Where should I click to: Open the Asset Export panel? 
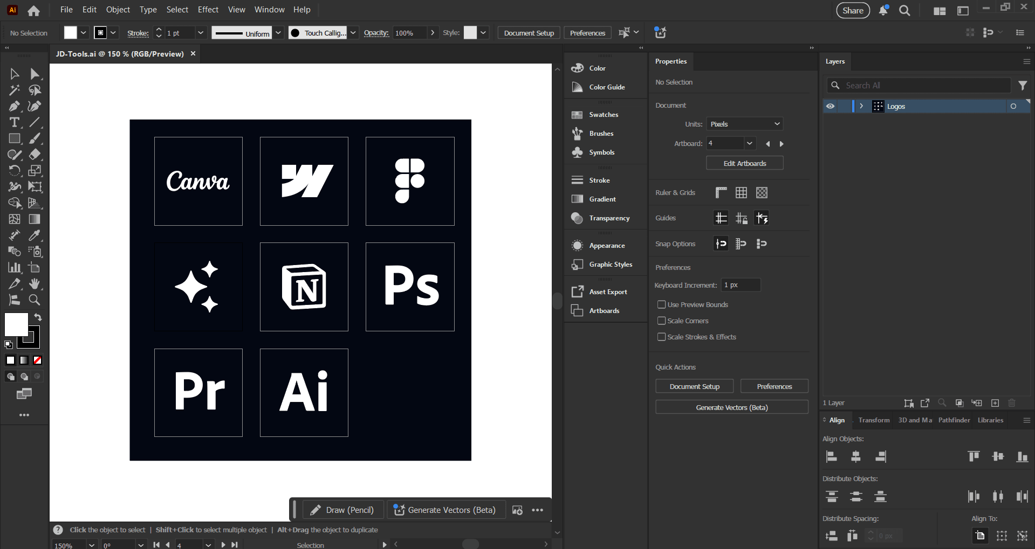pyautogui.click(x=607, y=292)
